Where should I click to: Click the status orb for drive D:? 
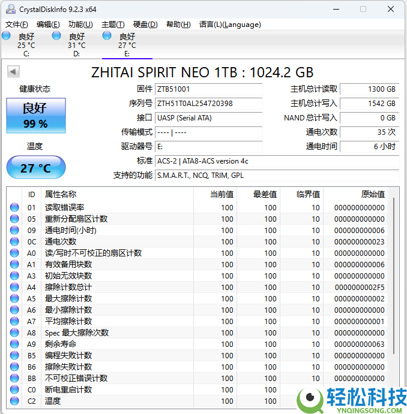[56, 35]
